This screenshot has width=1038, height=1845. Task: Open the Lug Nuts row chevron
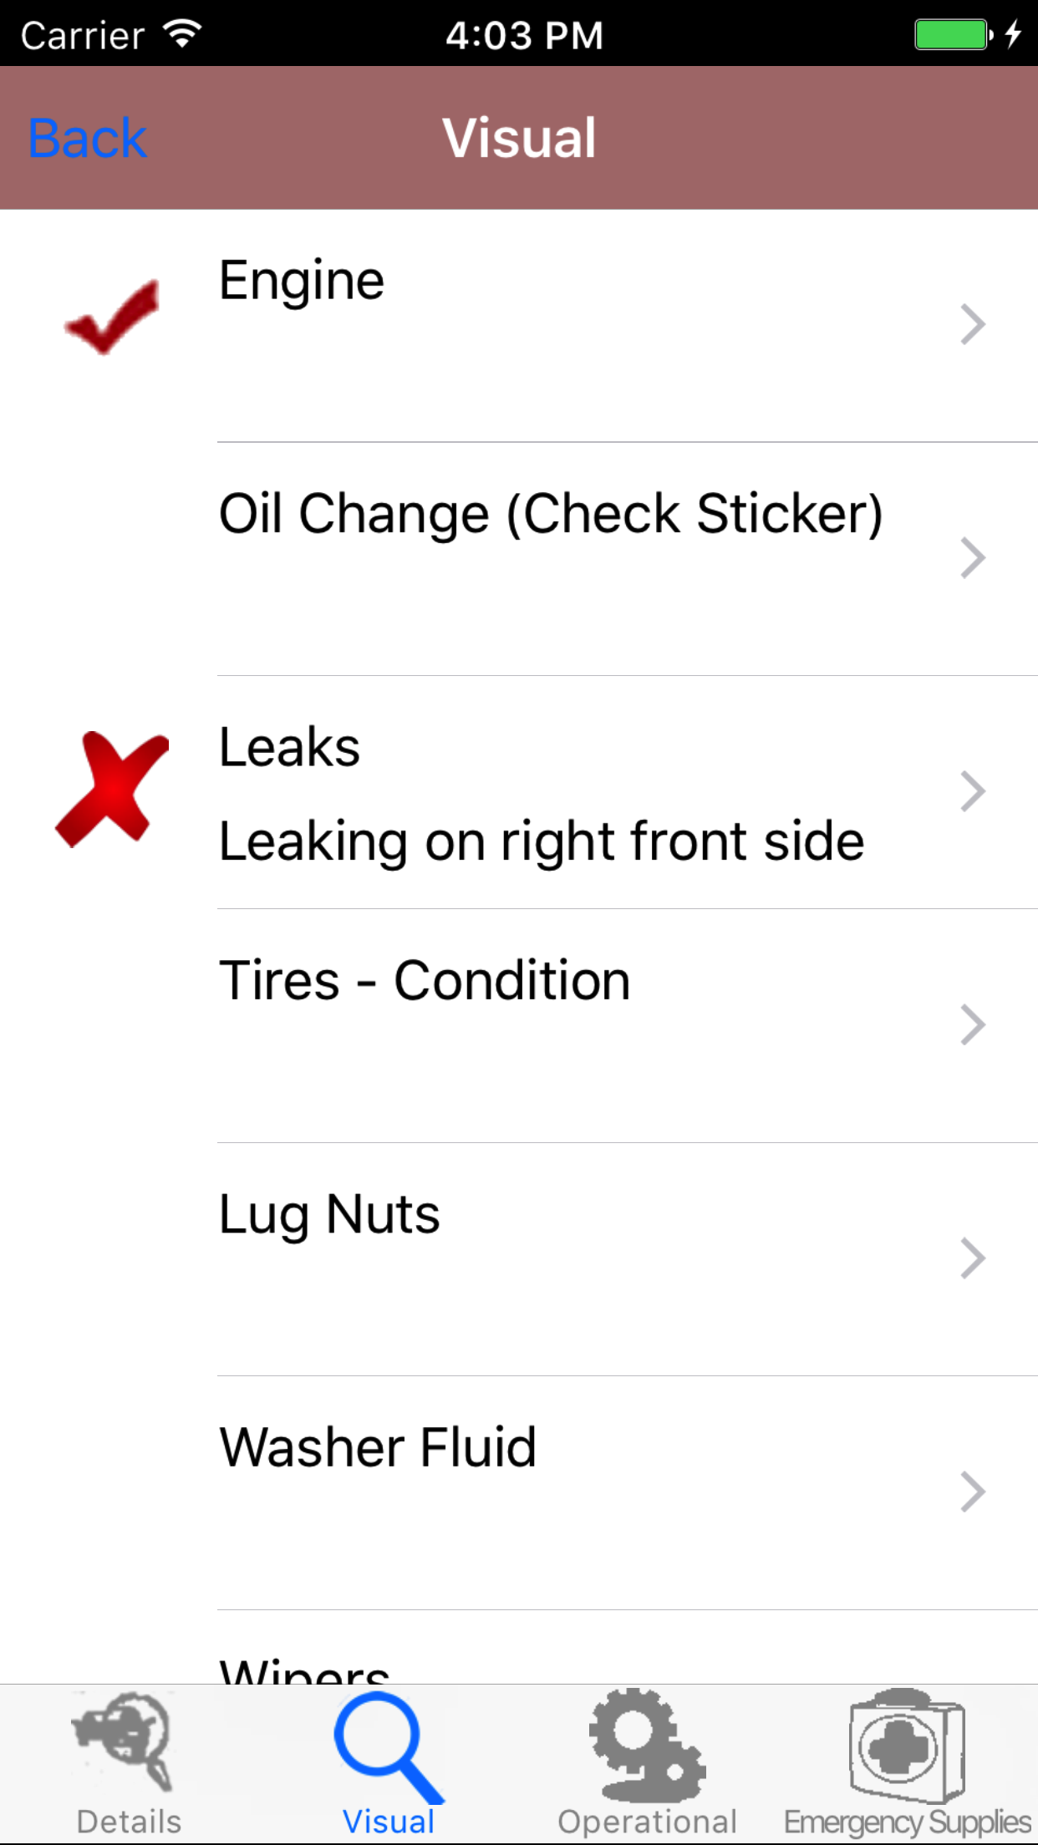click(x=973, y=1258)
